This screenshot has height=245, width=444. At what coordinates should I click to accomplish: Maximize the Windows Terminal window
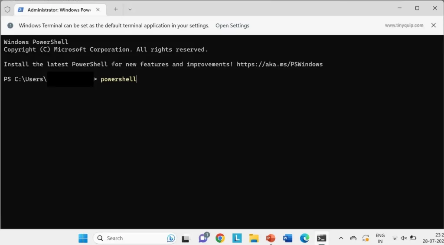tap(417, 8)
